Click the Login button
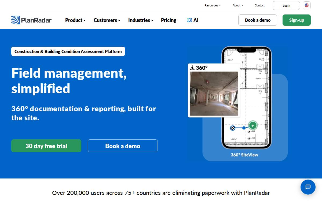 pyautogui.click(x=286, y=6)
